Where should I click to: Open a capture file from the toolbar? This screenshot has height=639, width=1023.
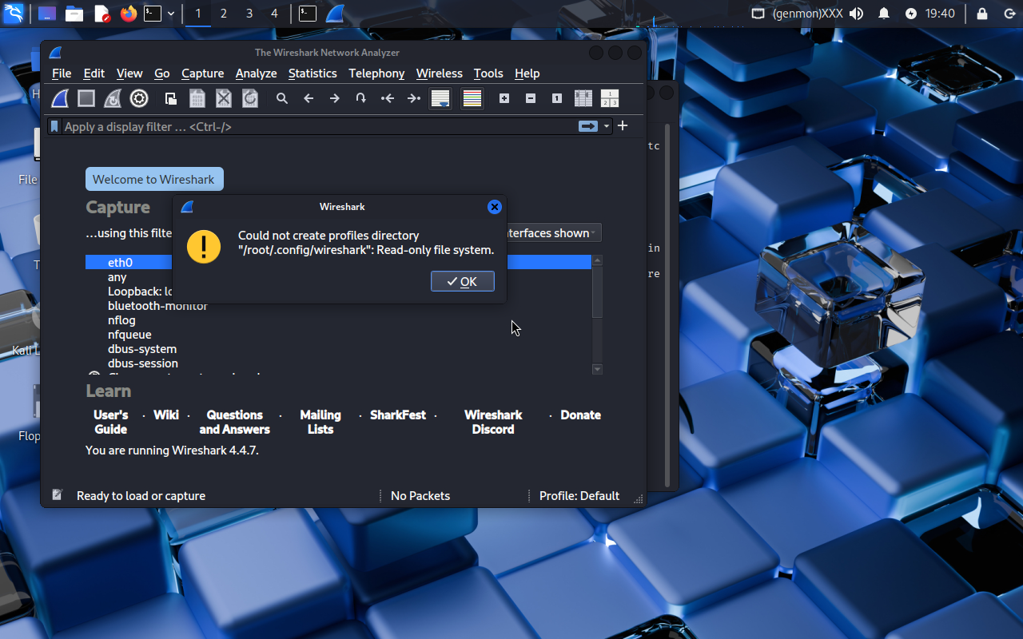(171, 98)
